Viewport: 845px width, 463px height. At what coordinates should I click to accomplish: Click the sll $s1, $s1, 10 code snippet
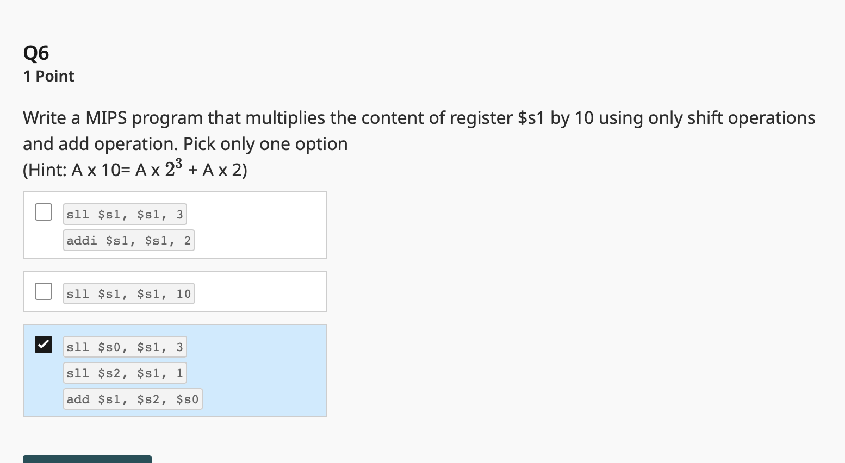(128, 293)
